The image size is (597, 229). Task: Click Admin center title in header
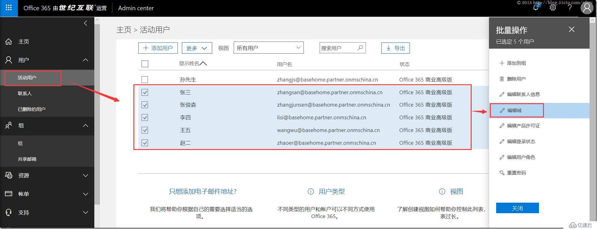[x=136, y=8]
